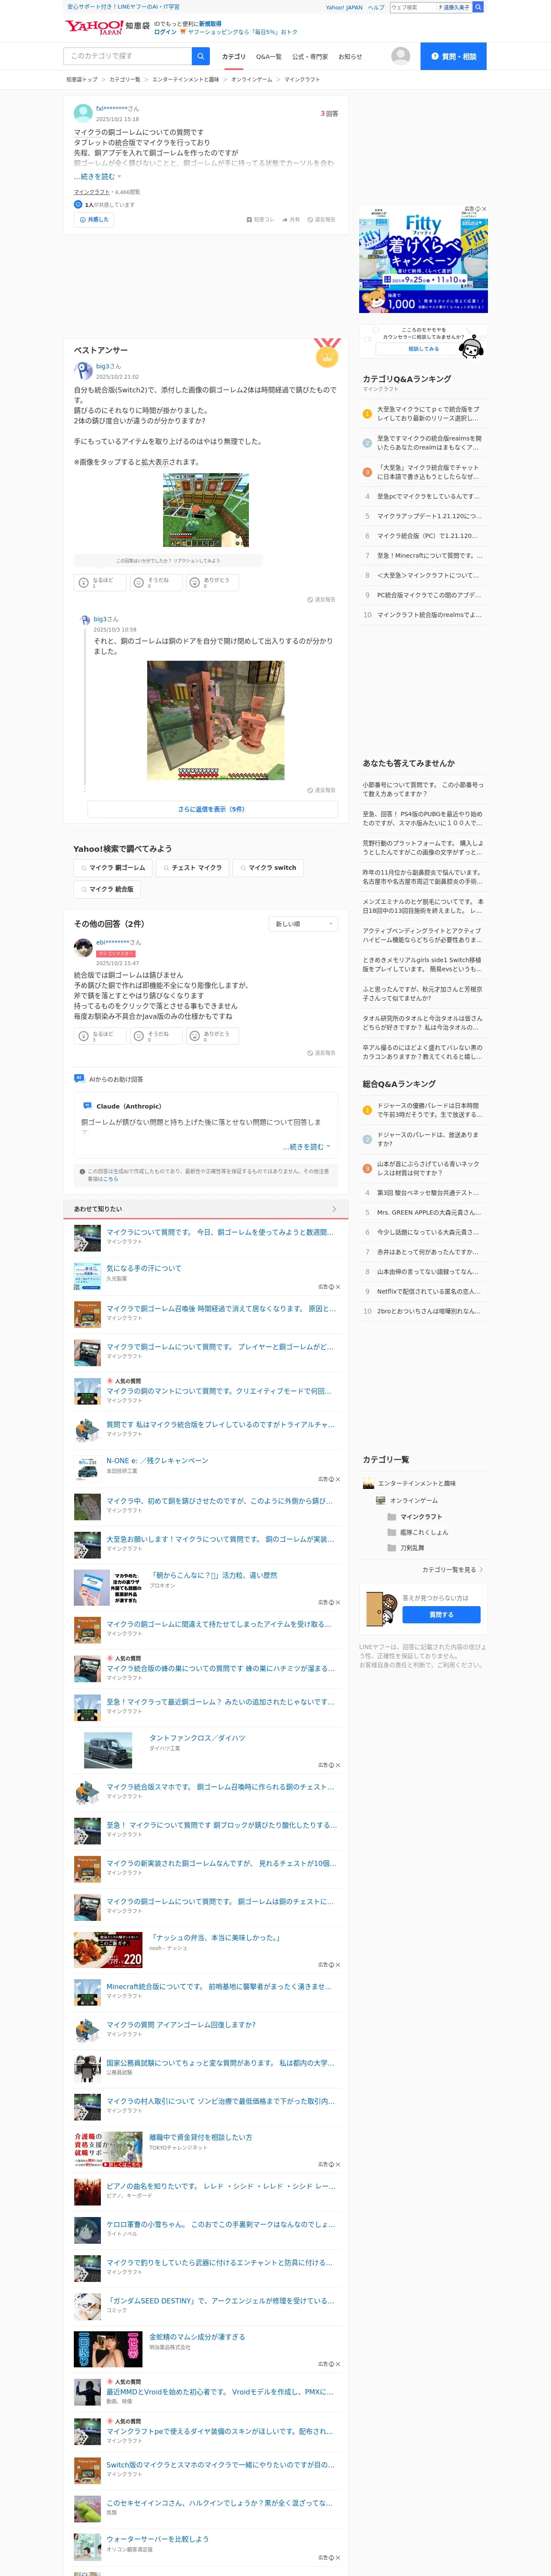551x2576 pixels.
Task: Click the こちら link in AI disclaimer
Action: coord(112,1178)
